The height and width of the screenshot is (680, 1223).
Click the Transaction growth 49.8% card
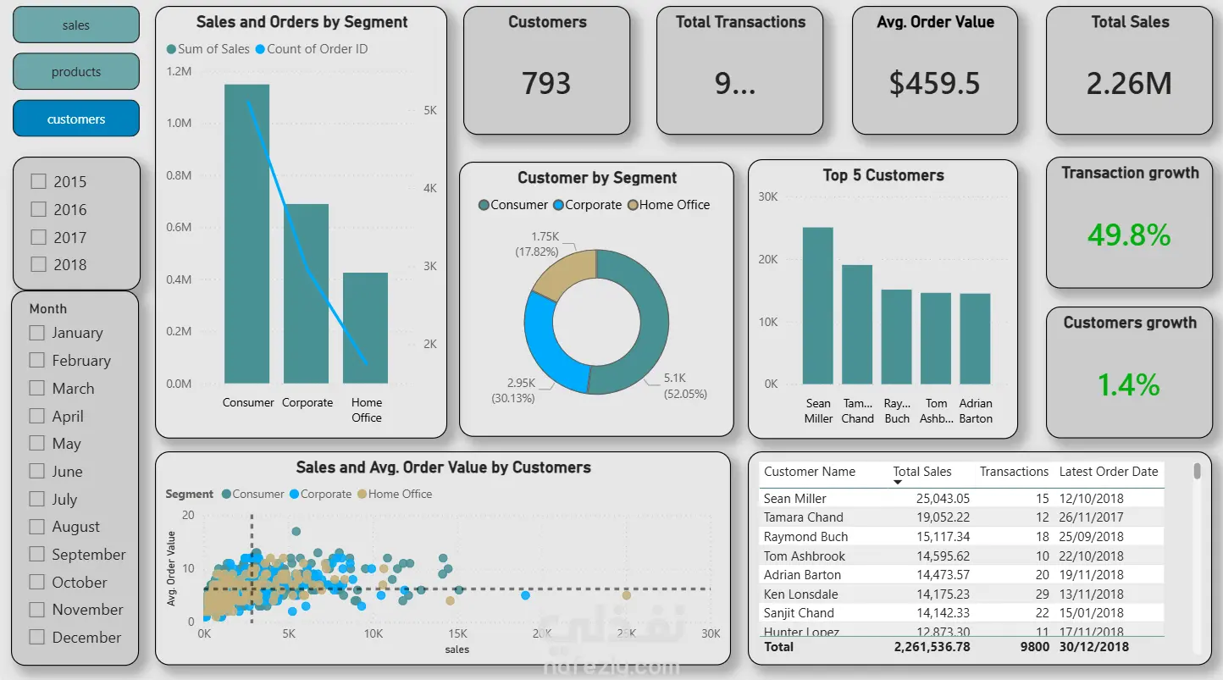click(1130, 223)
